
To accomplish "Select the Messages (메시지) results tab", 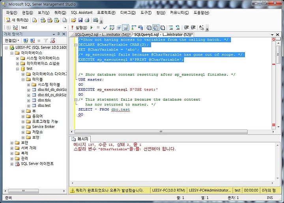I will pos(80,139).
